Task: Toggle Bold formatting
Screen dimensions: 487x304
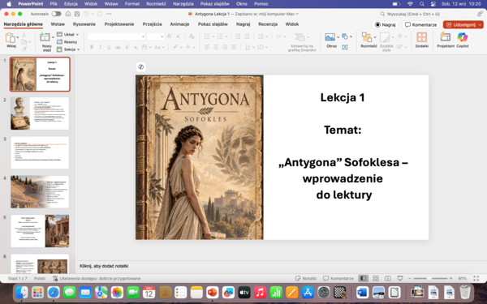Action: click(92, 47)
